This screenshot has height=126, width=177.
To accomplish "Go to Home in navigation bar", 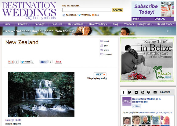I will point(7,24).
